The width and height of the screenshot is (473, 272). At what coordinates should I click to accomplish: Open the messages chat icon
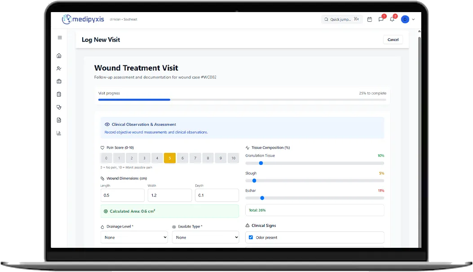coord(381,19)
